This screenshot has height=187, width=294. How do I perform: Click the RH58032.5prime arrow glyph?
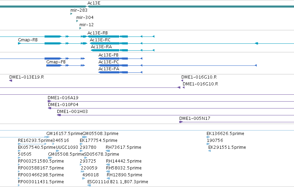[108, 172]
